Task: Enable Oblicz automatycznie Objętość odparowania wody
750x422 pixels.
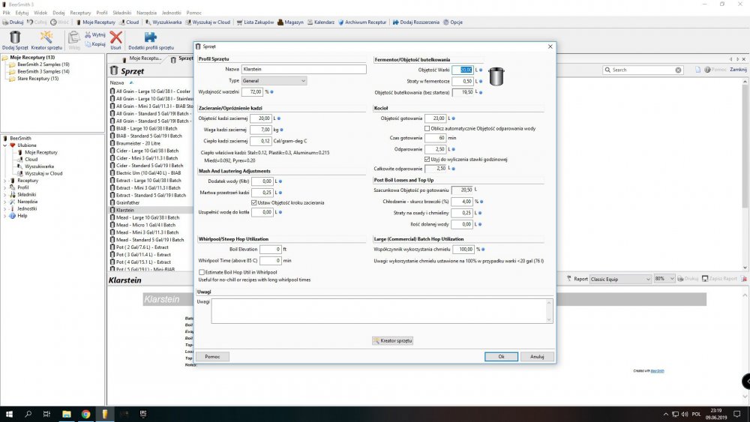Action: 427,128
